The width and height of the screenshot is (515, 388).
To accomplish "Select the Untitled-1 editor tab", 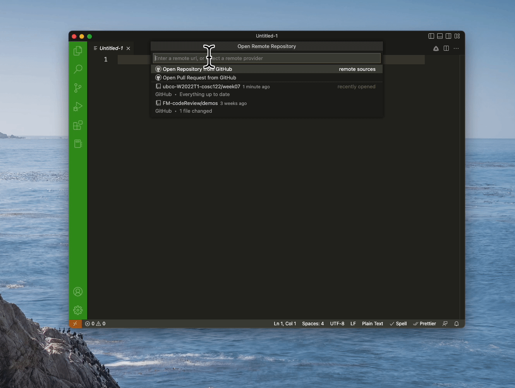I will pyautogui.click(x=111, y=48).
